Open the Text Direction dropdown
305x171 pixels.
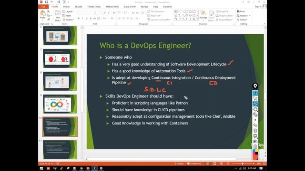click(156, 11)
